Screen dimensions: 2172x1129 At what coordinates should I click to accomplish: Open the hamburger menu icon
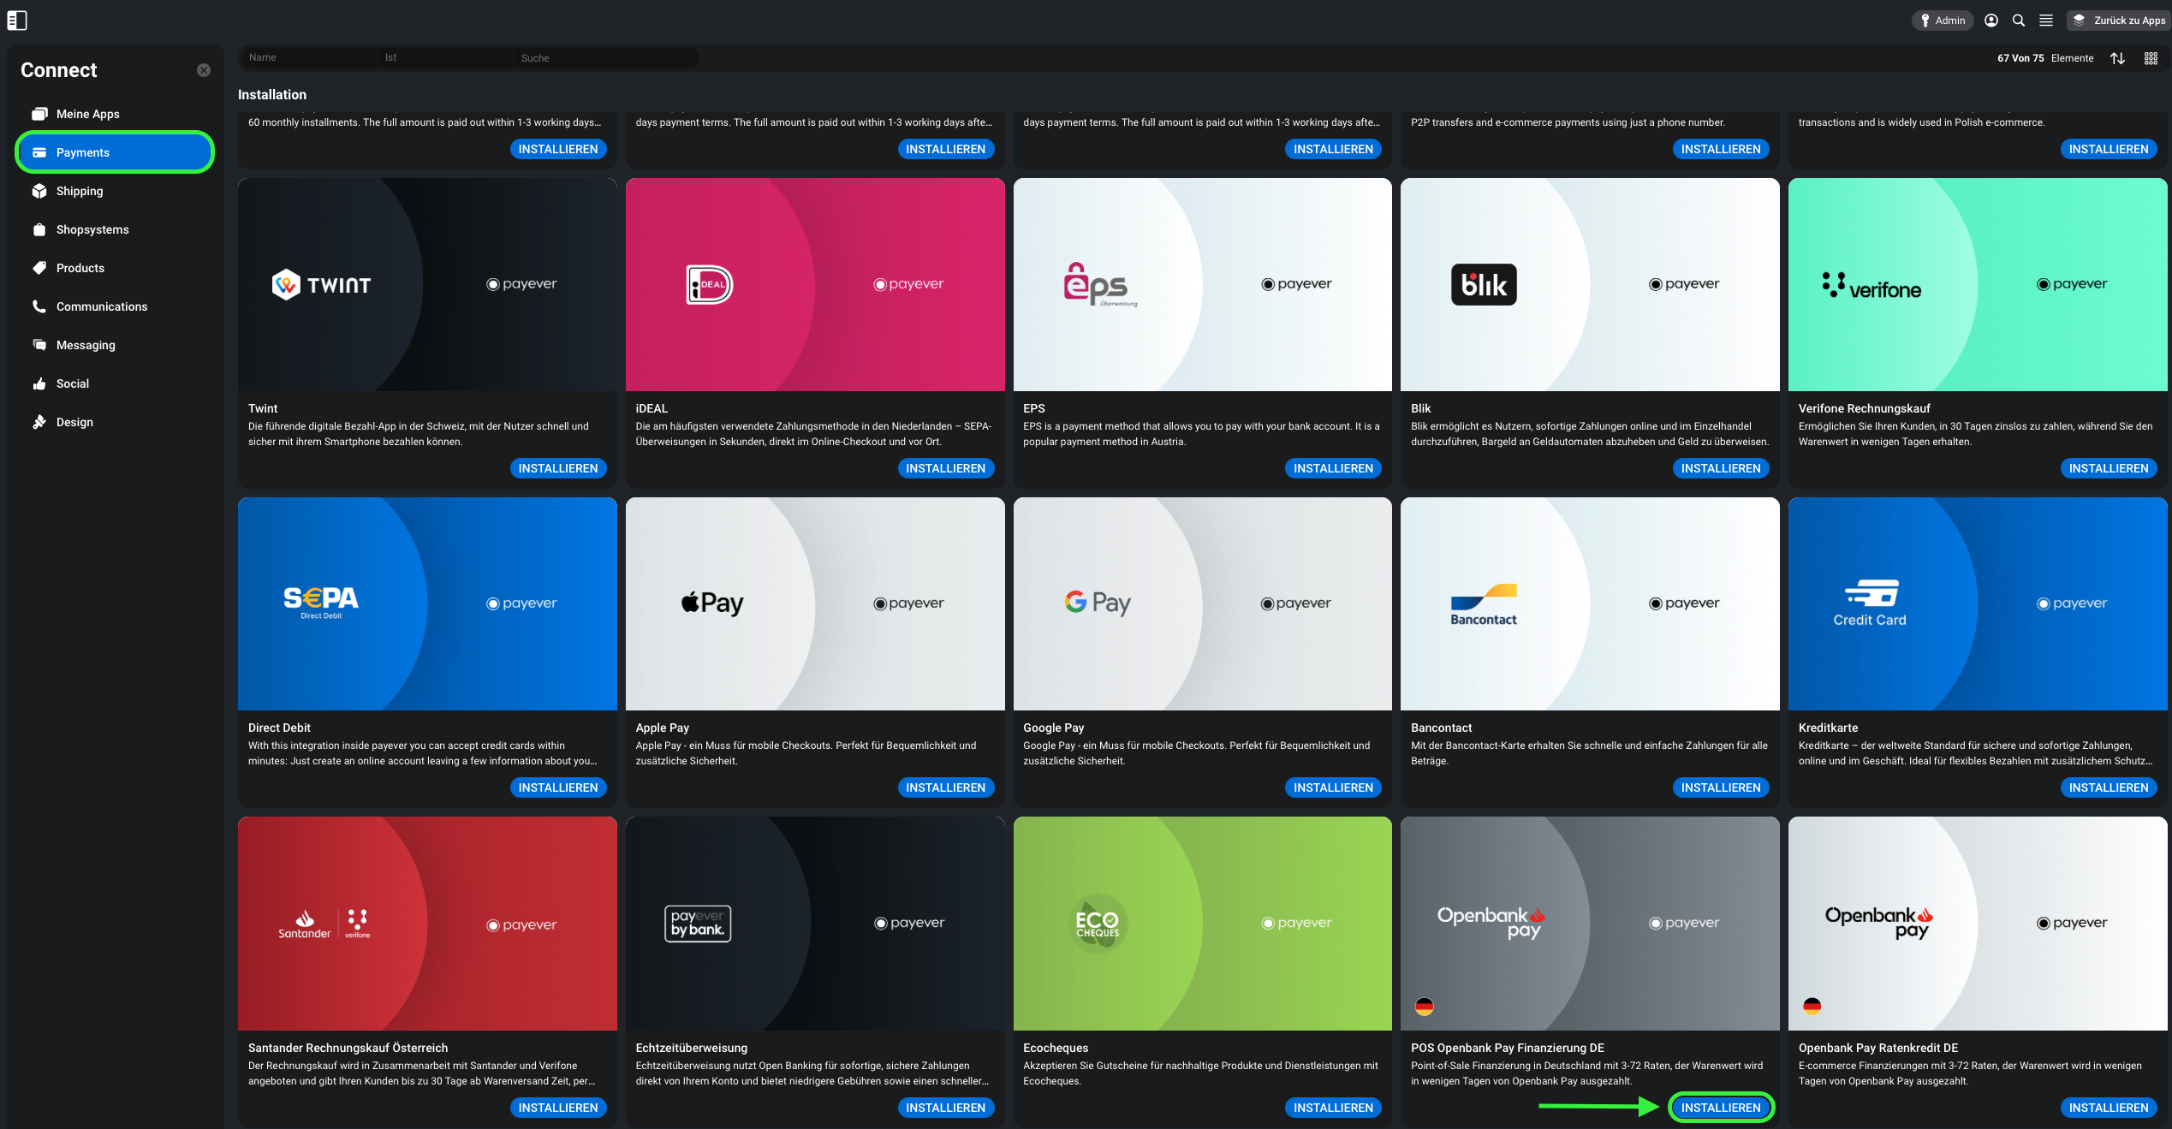[x=2046, y=21]
